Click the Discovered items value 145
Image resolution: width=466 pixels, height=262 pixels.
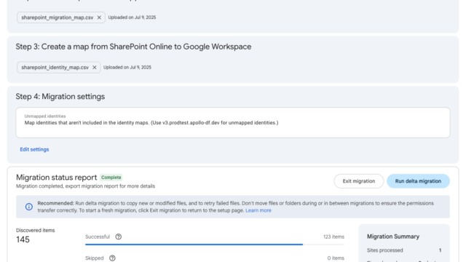(23, 239)
